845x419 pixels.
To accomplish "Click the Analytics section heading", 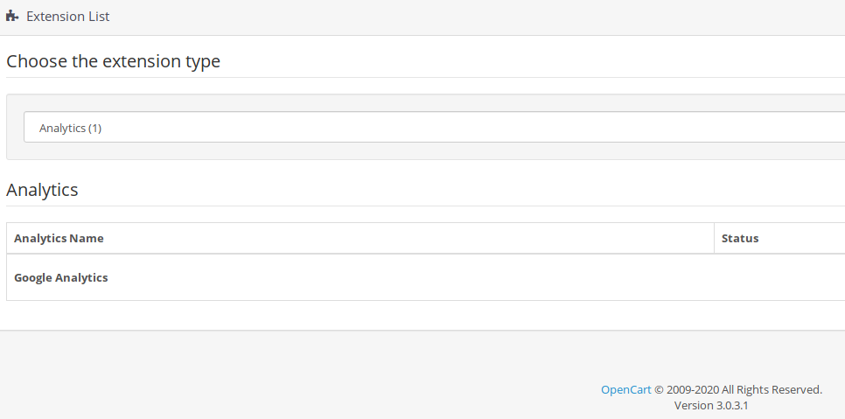I will tap(42, 190).
